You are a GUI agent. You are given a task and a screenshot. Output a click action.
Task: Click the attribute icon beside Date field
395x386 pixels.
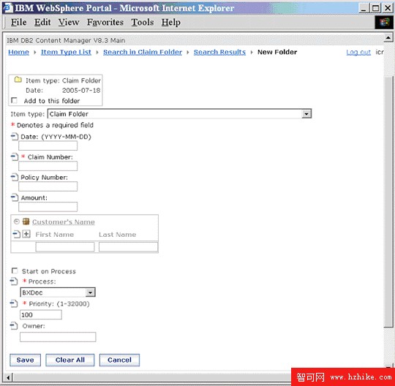pos(15,137)
